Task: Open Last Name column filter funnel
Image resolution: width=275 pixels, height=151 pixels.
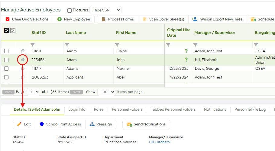Action: point(67,45)
